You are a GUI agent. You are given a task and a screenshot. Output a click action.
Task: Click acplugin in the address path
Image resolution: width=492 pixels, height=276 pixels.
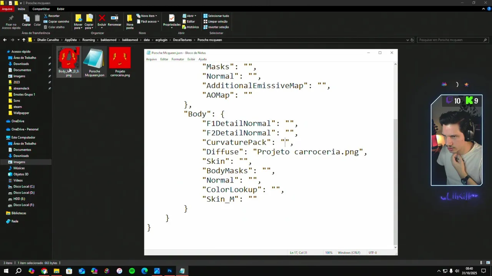point(161,40)
